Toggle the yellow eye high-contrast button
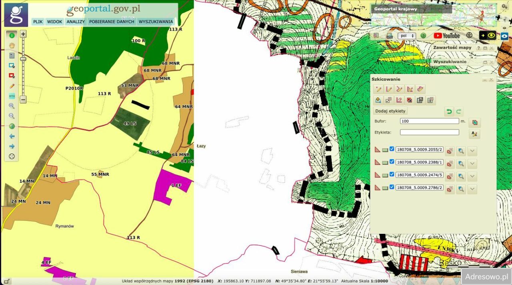The image size is (512, 285). tap(488, 36)
